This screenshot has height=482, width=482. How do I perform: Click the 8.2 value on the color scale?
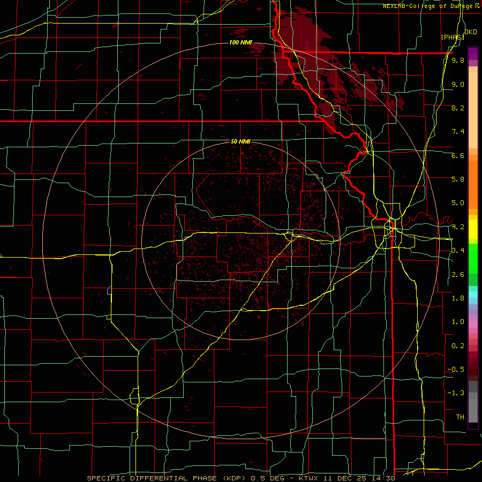(x=458, y=108)
